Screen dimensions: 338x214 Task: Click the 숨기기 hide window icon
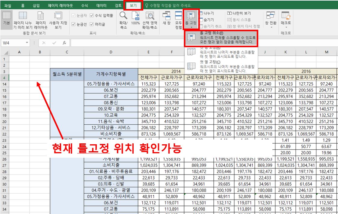pos(201,20)
